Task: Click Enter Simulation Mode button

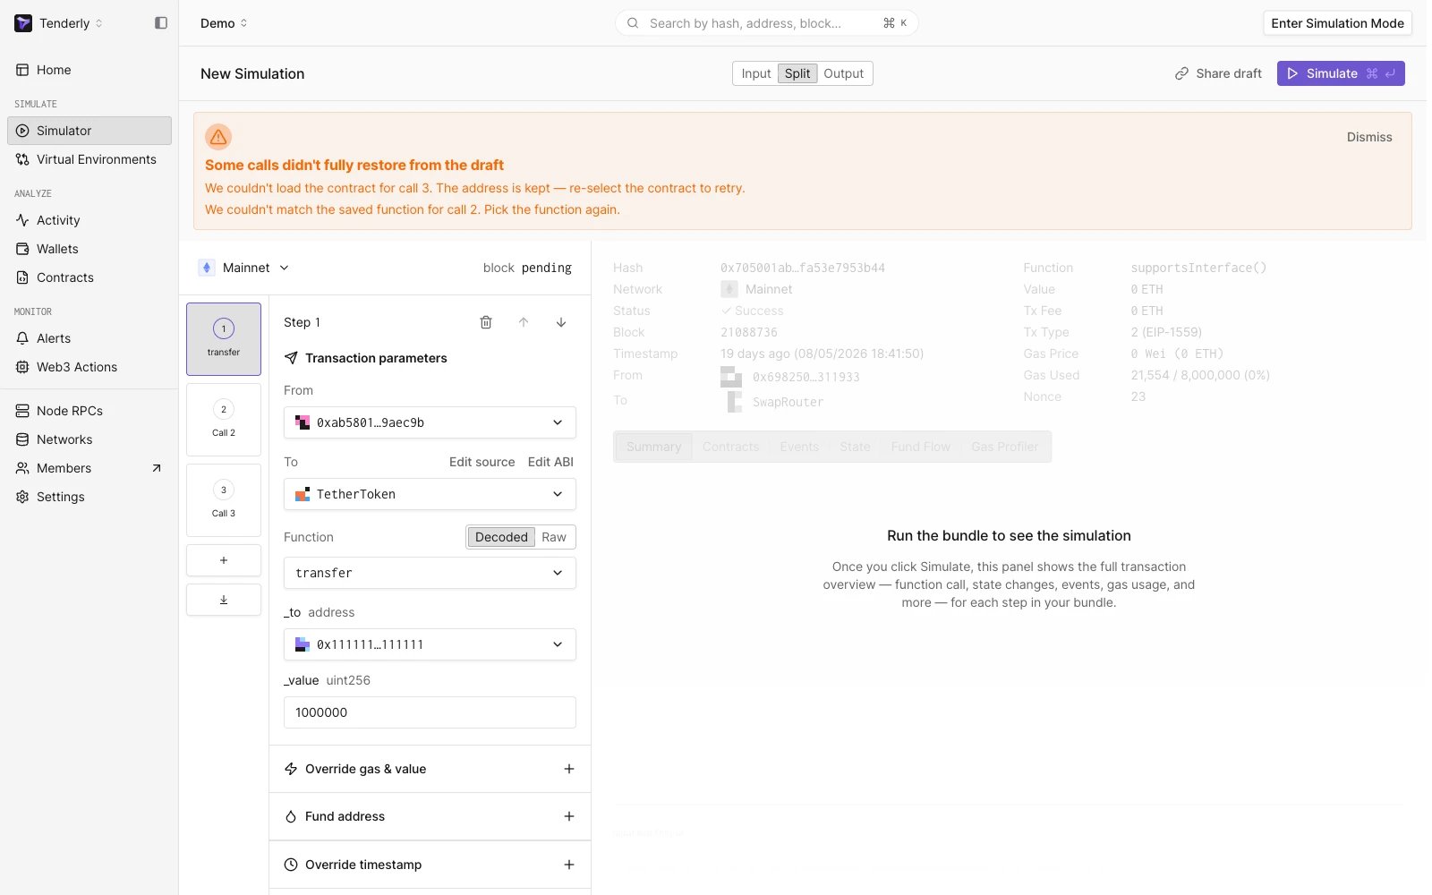Action: tap(1337, 23)
